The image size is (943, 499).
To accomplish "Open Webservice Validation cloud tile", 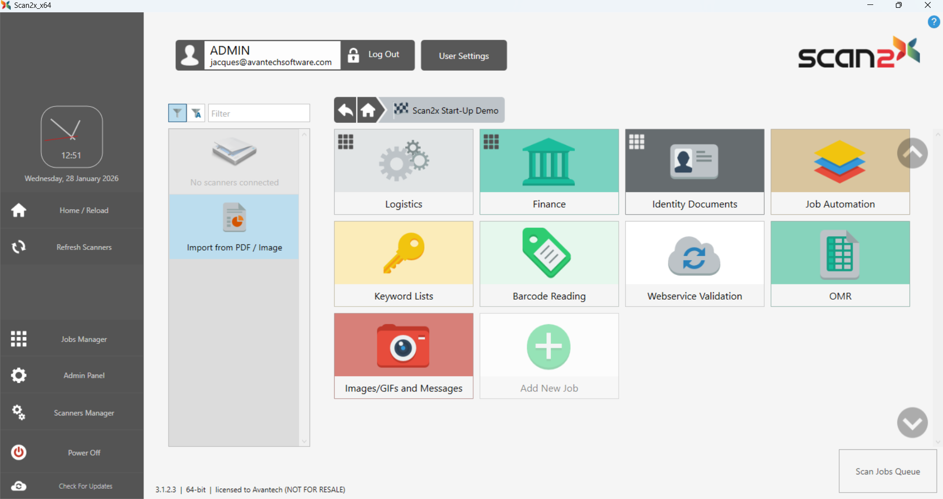I will (x=694, y=263).
